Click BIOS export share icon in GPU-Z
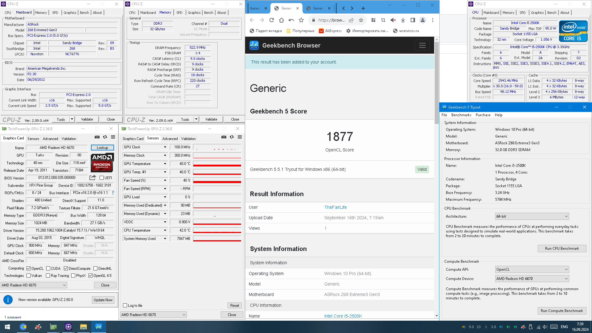This screenshot has height=333, width=592. coord(92,178)
